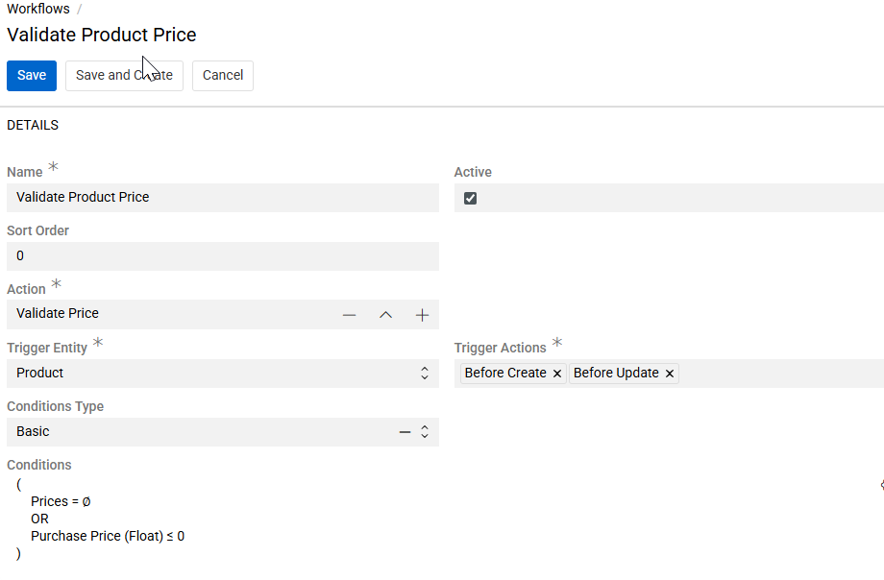Clear Conditions Type with the minus icon
Screen dimensions: 884x580
pos(405,432)
